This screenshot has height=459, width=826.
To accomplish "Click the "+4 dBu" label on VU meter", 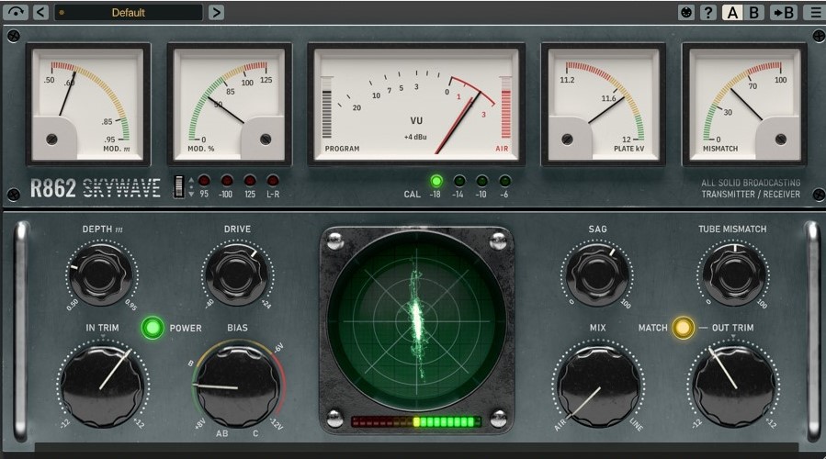I will tap(415, 137).
